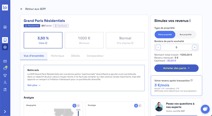Viewport: 212px width, 116px height.
Task: Click the info icon next to Prix d'achat
Action: pyautogui.click(x=132, y=43)
